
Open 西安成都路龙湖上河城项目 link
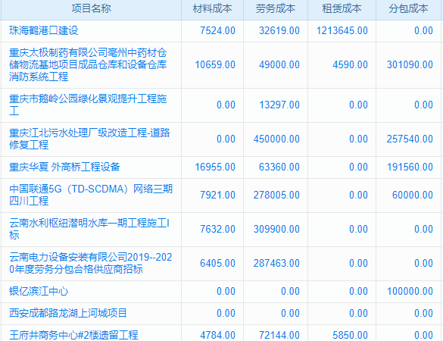68,313
